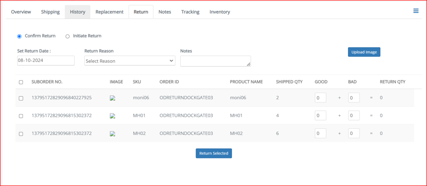The height and width of the screenshot is (186, 427).
Task: Click into the Notes text area
Action: (216, 61)
